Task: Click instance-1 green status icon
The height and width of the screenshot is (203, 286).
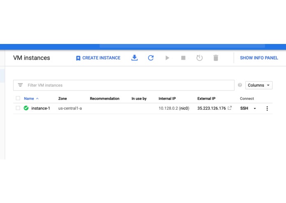Action: [x=26, y=108]
